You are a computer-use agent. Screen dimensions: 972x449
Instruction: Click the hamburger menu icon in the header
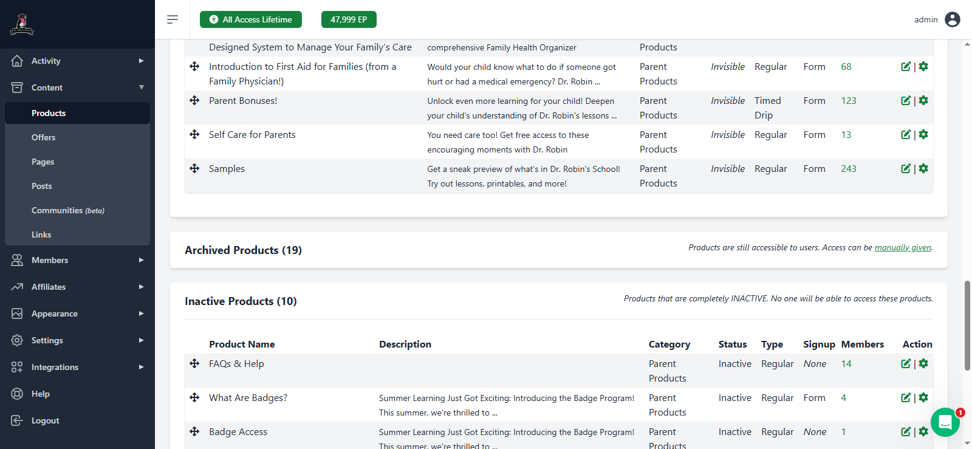click(x=173, y=19)
